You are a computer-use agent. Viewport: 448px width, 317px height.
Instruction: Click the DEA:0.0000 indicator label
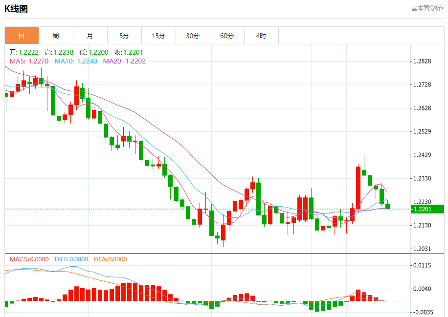110,259
